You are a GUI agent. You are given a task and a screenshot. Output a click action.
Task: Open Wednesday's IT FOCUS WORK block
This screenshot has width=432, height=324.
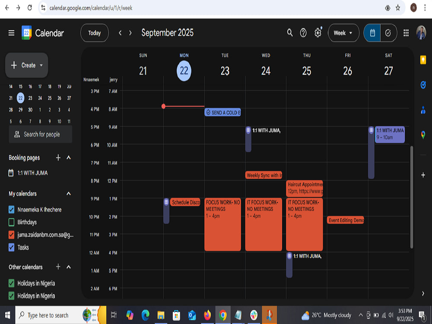point(264,224)
